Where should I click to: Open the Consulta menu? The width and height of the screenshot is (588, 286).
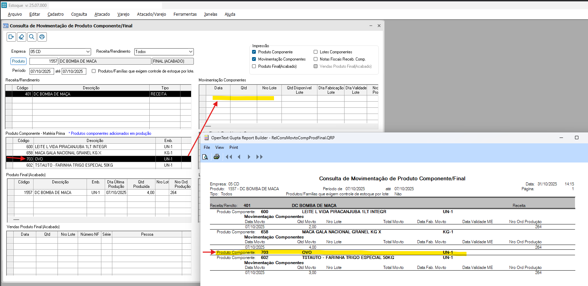click(x=79, y=14)
